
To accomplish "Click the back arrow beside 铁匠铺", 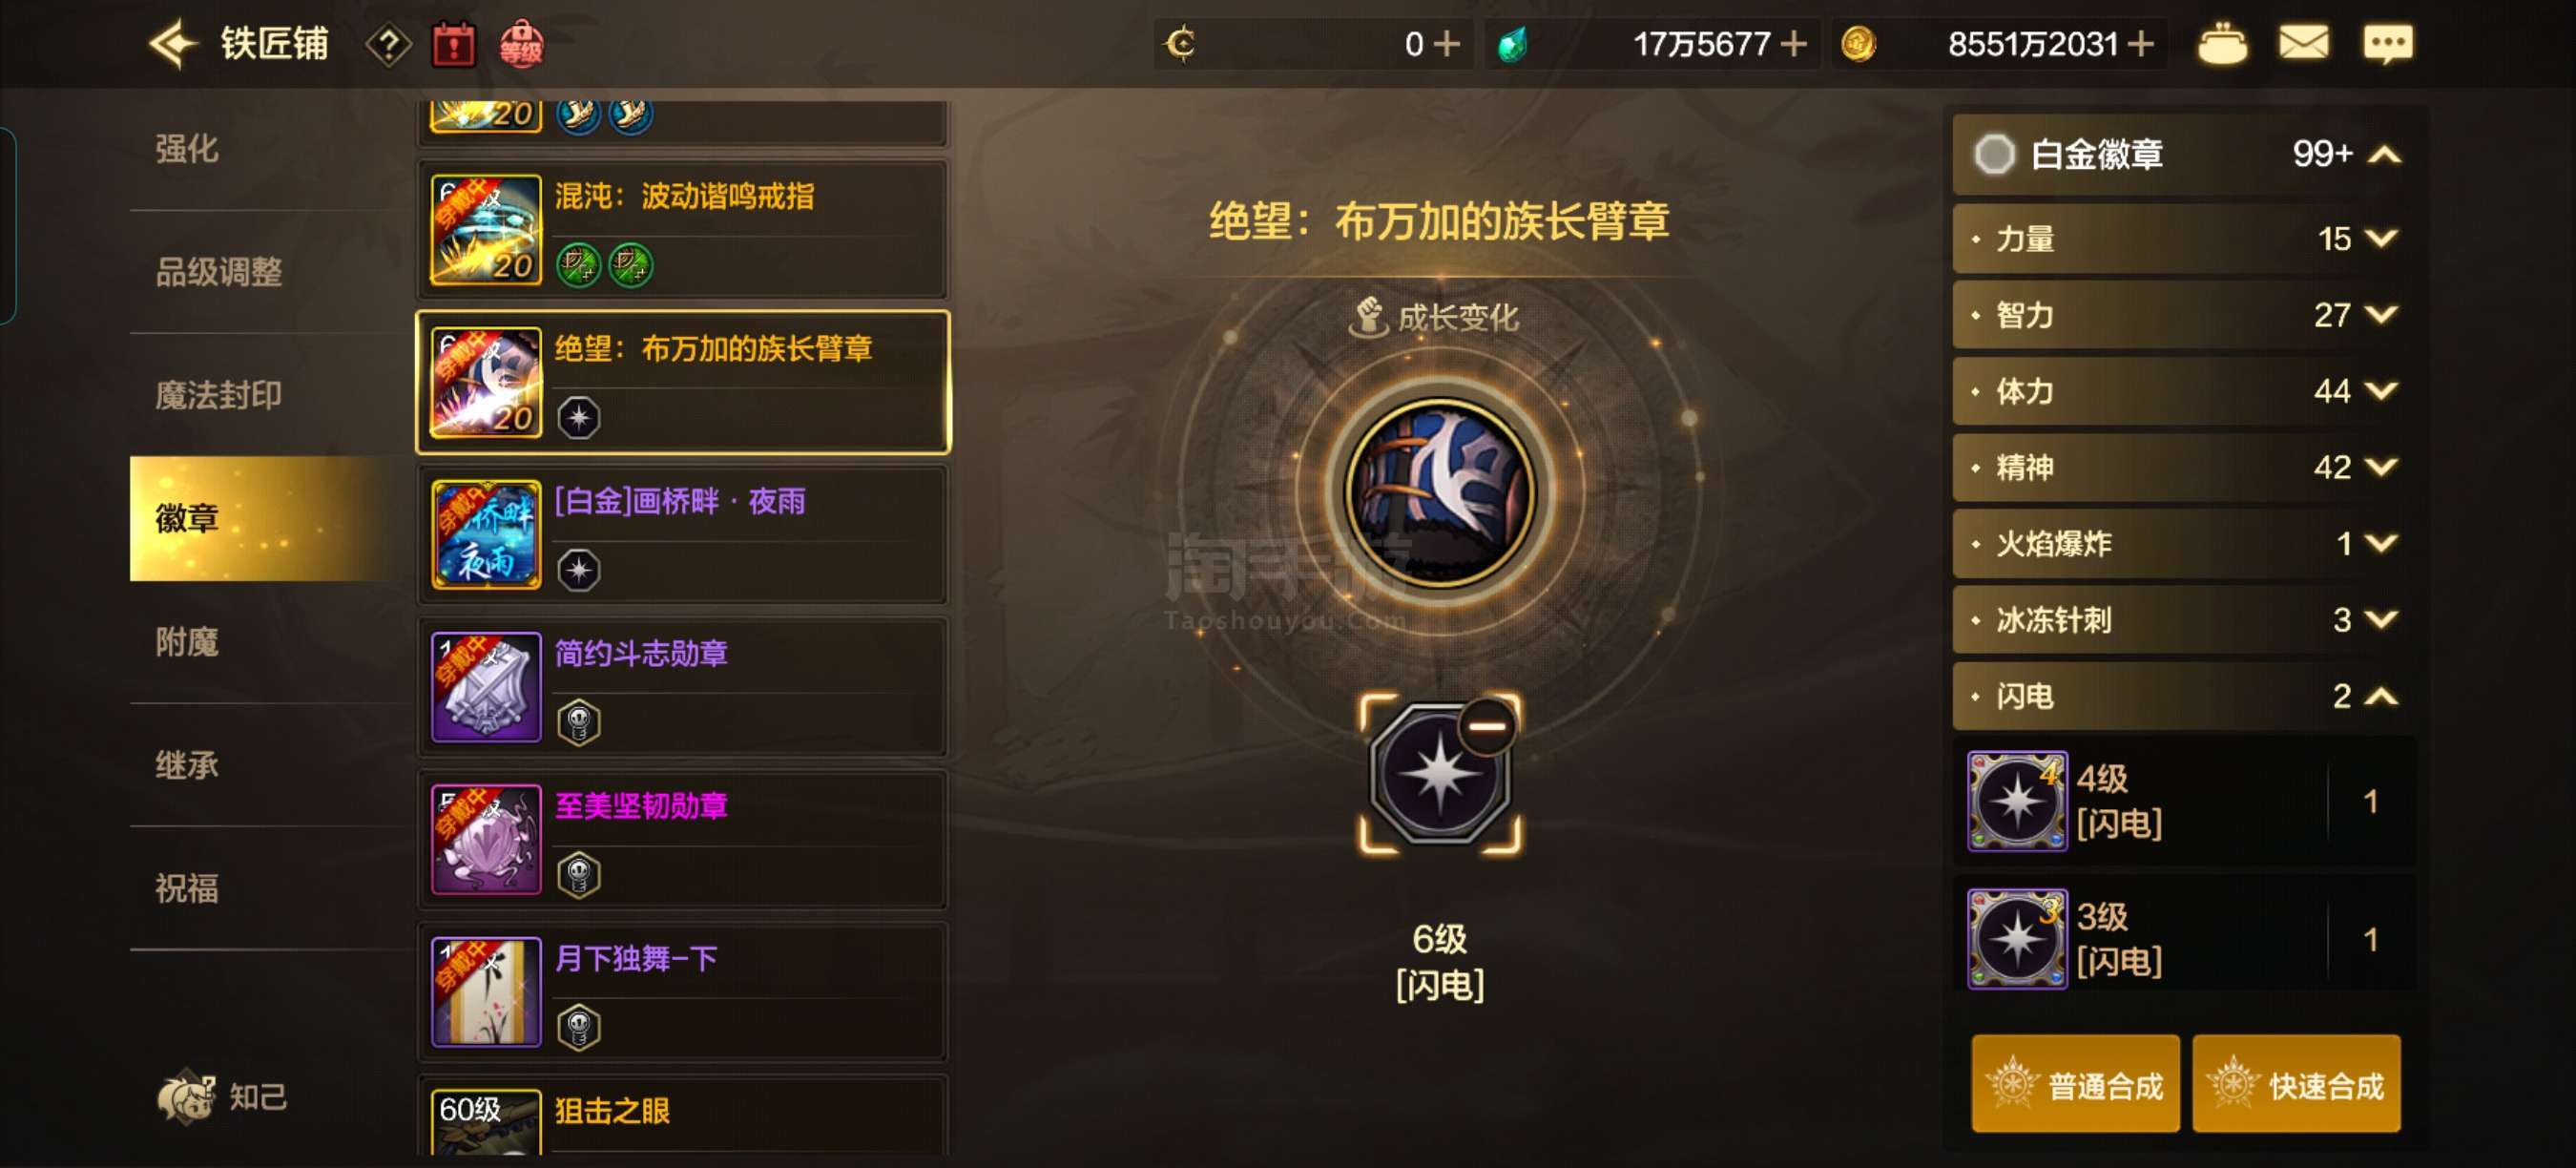I will point(171,43).
